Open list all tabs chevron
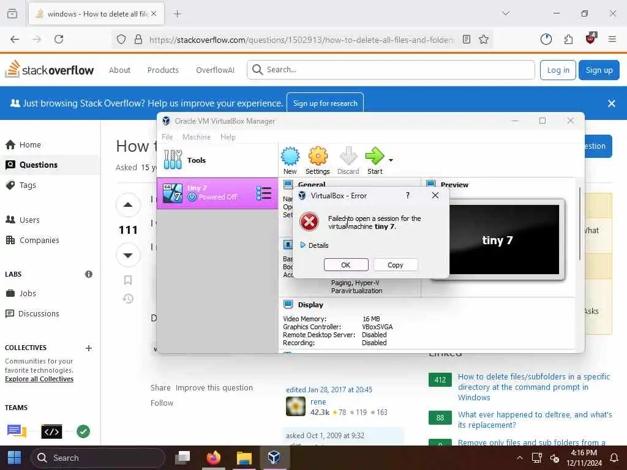This screenshot has height=470, width=627. (x=506, y=13)
